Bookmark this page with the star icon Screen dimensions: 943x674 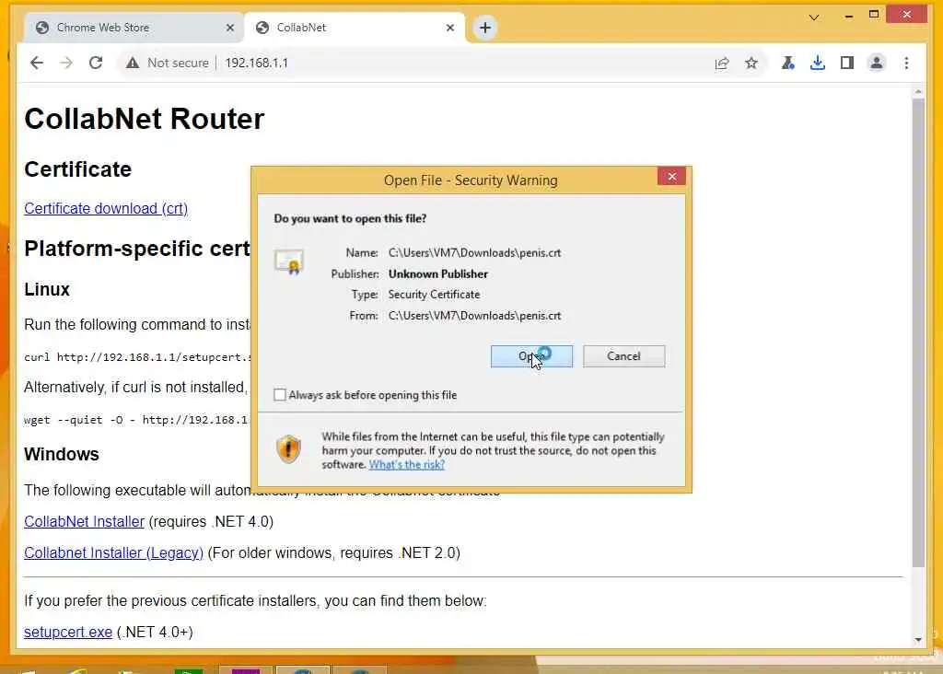751,63
